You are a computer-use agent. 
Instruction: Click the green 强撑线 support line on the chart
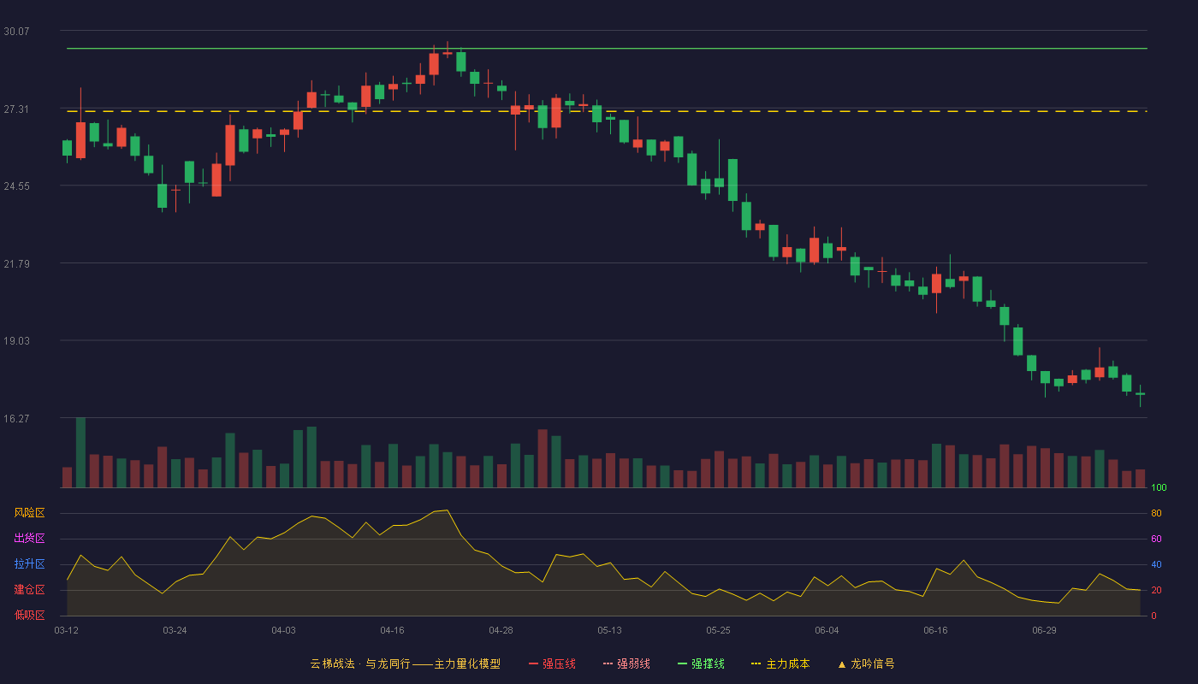click(607, 49)
